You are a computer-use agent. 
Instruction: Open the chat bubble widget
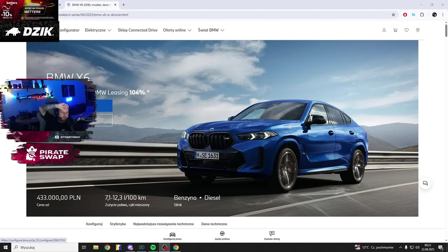pos(425,183)
